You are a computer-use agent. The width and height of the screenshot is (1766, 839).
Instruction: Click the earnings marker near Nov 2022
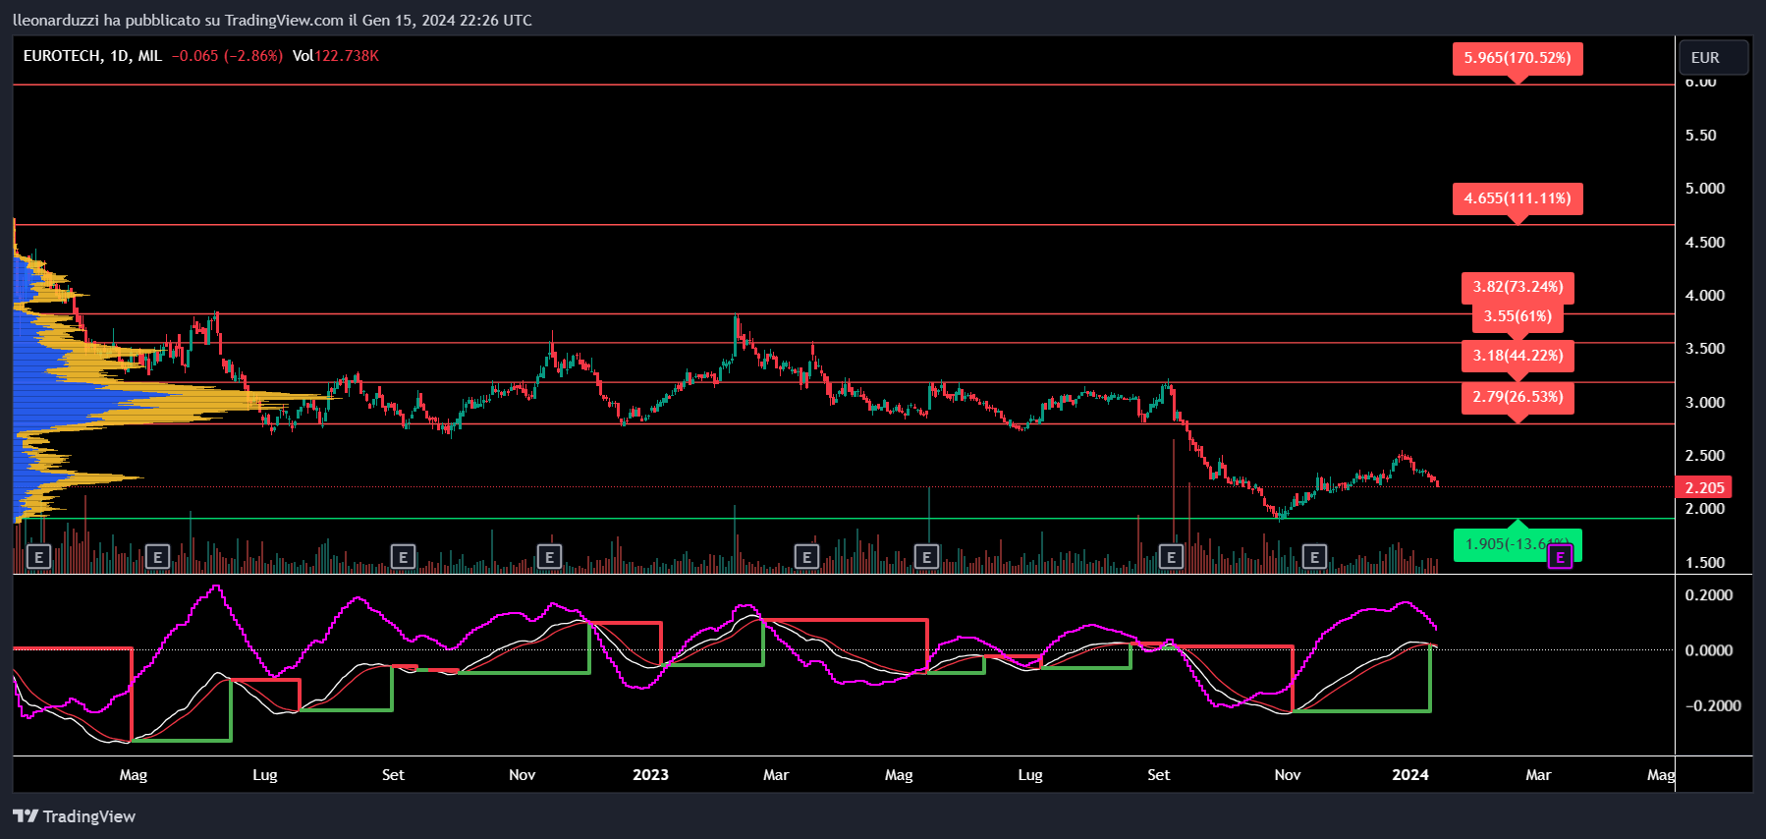tap(549, 557)
